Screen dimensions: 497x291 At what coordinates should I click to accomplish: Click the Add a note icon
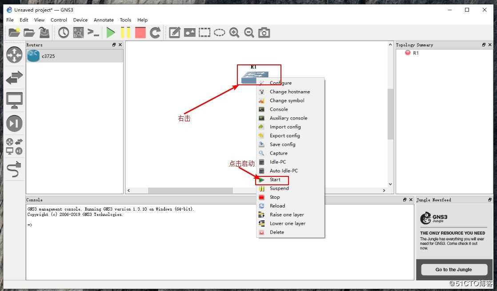pyautogui.click(x=175, y=32)
